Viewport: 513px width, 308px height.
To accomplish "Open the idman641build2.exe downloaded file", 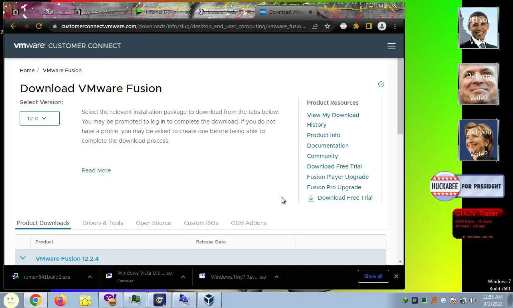I will [x=47, y=277].
